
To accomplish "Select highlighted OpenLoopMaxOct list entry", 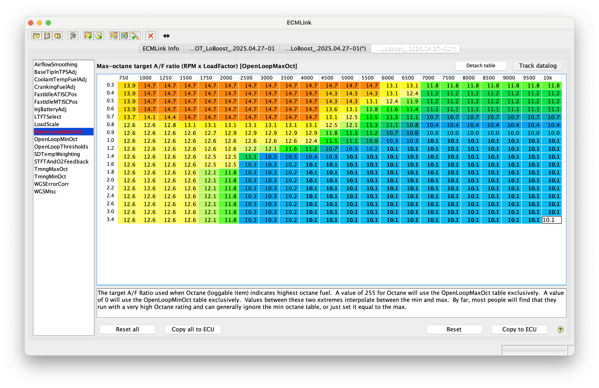I will coord(63,132).
